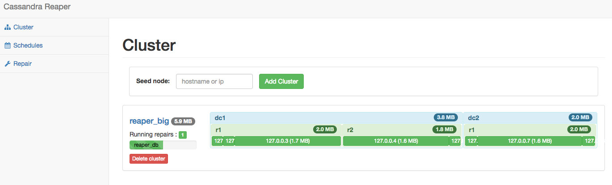Click the 1.8 MB badge for r2
Screen dimensions: 612x185
click(445, 129)
